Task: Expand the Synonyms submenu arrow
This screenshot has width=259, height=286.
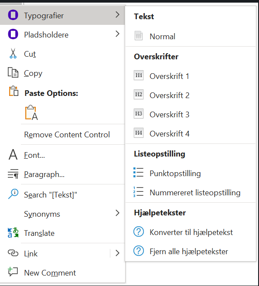Action: point(117,213)
